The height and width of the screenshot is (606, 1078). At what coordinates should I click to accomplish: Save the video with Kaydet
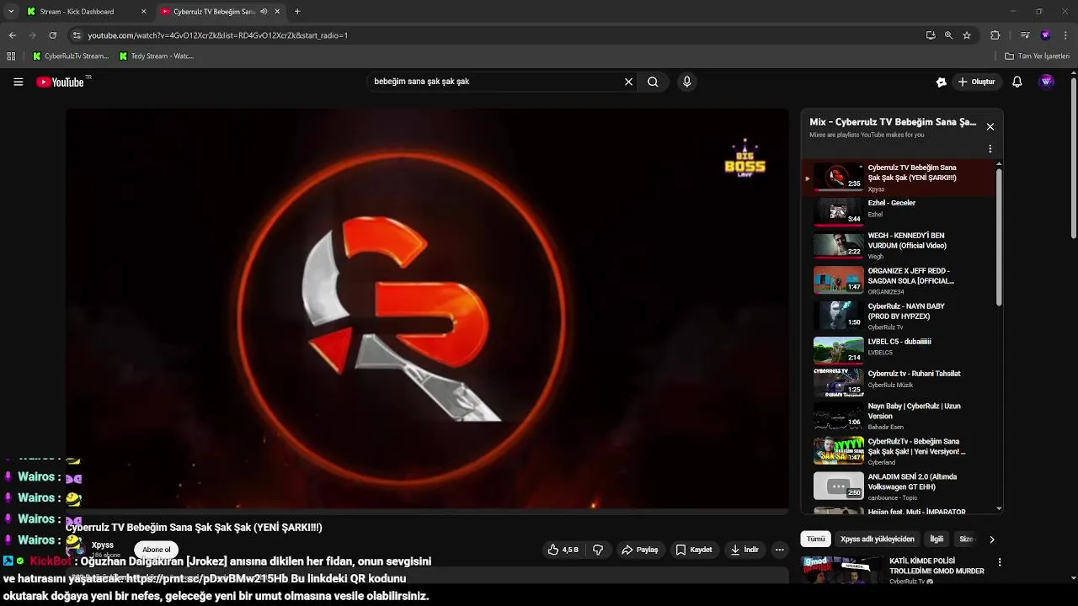click(694, 550)
